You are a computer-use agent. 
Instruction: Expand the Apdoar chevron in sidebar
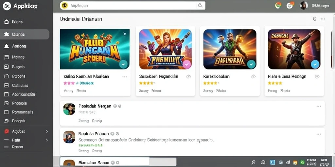[x=47, y=131]
